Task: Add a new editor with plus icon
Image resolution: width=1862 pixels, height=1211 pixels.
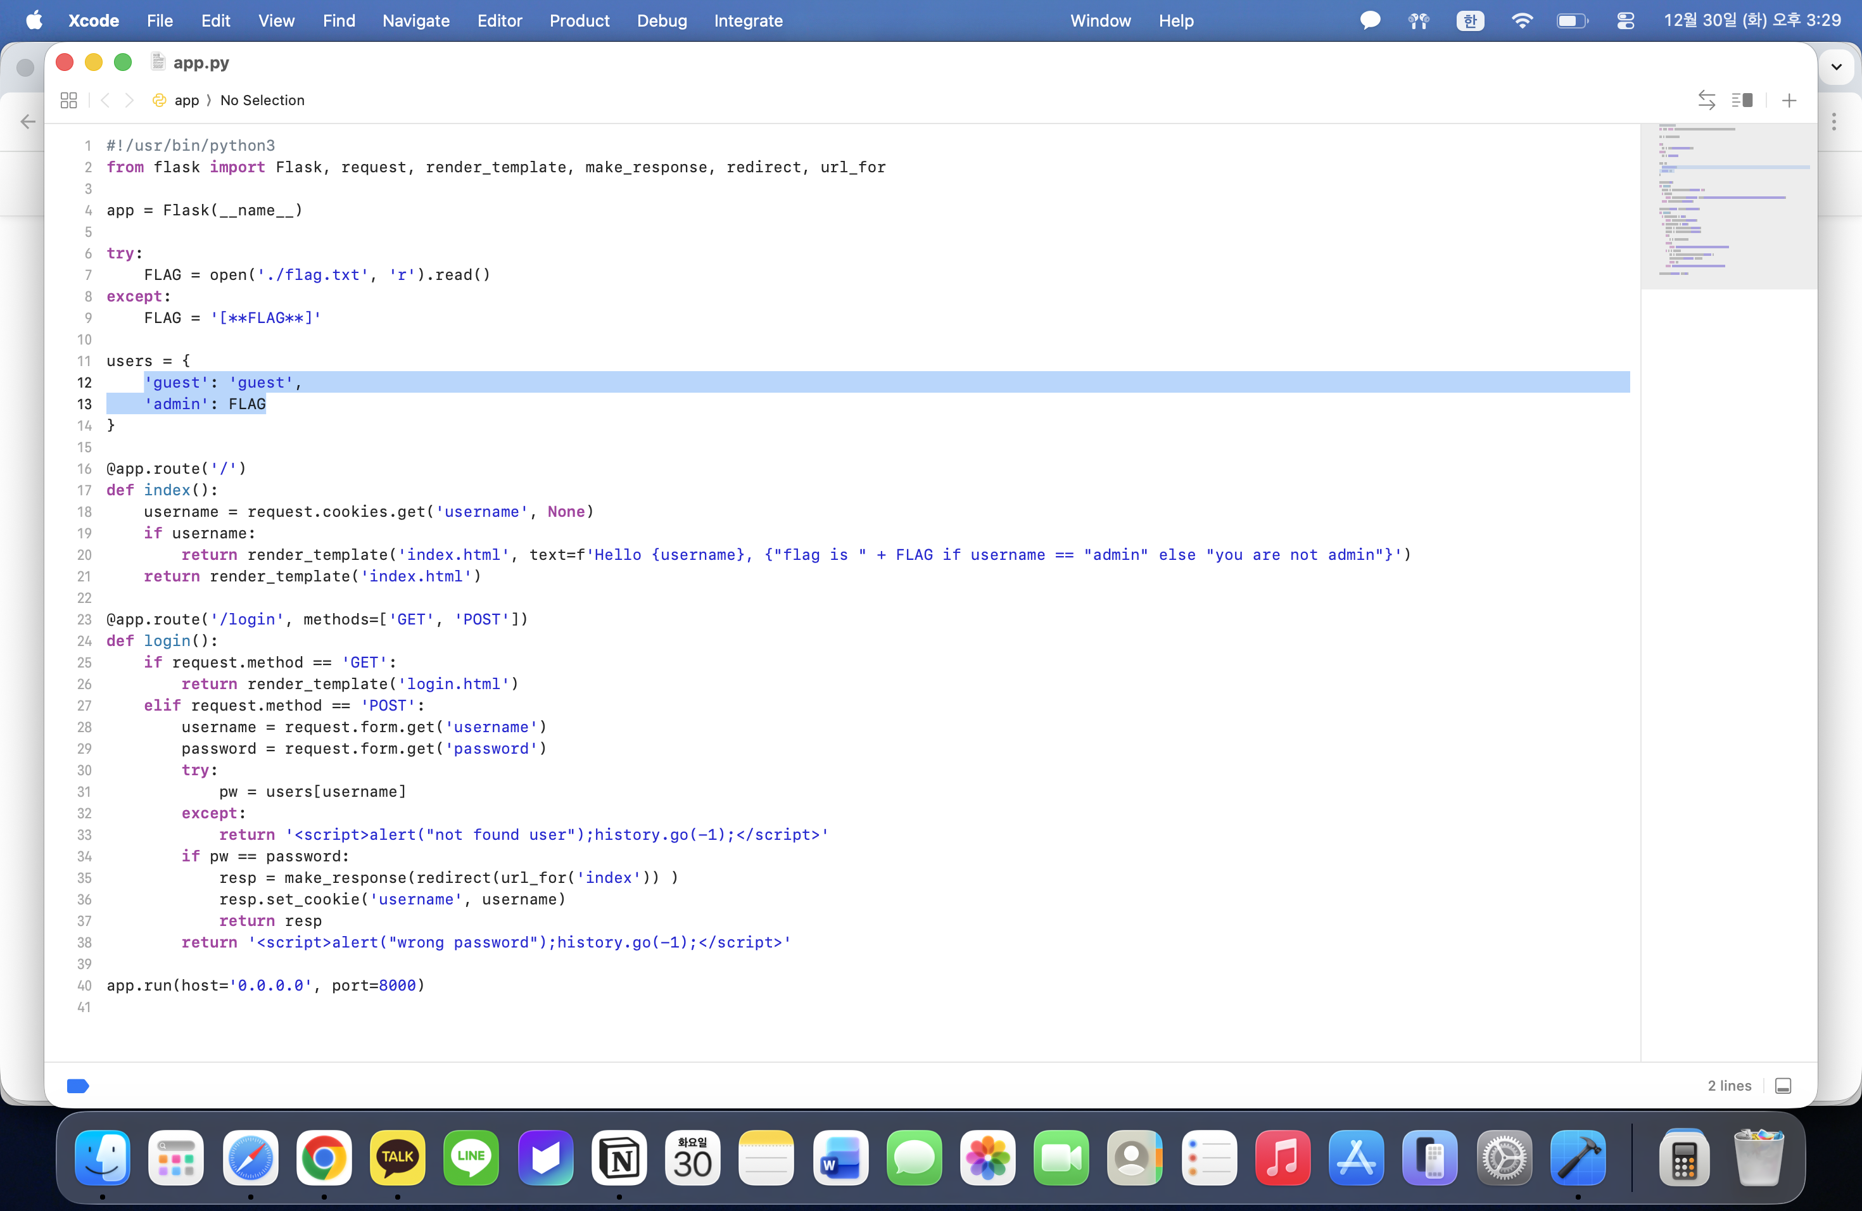Action: tap(1789, 100)
